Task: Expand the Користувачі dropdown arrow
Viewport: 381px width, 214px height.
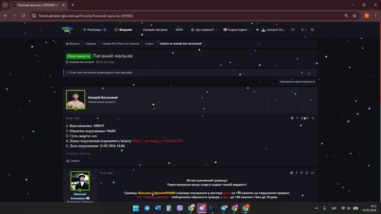Action: pos(250,30)
